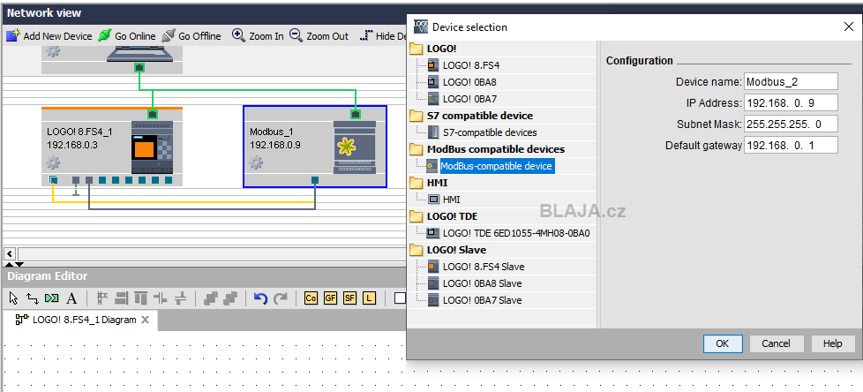Collapse the HMI folder in device tree
Viewport: 863px width, 392px height.
[416, 183]
